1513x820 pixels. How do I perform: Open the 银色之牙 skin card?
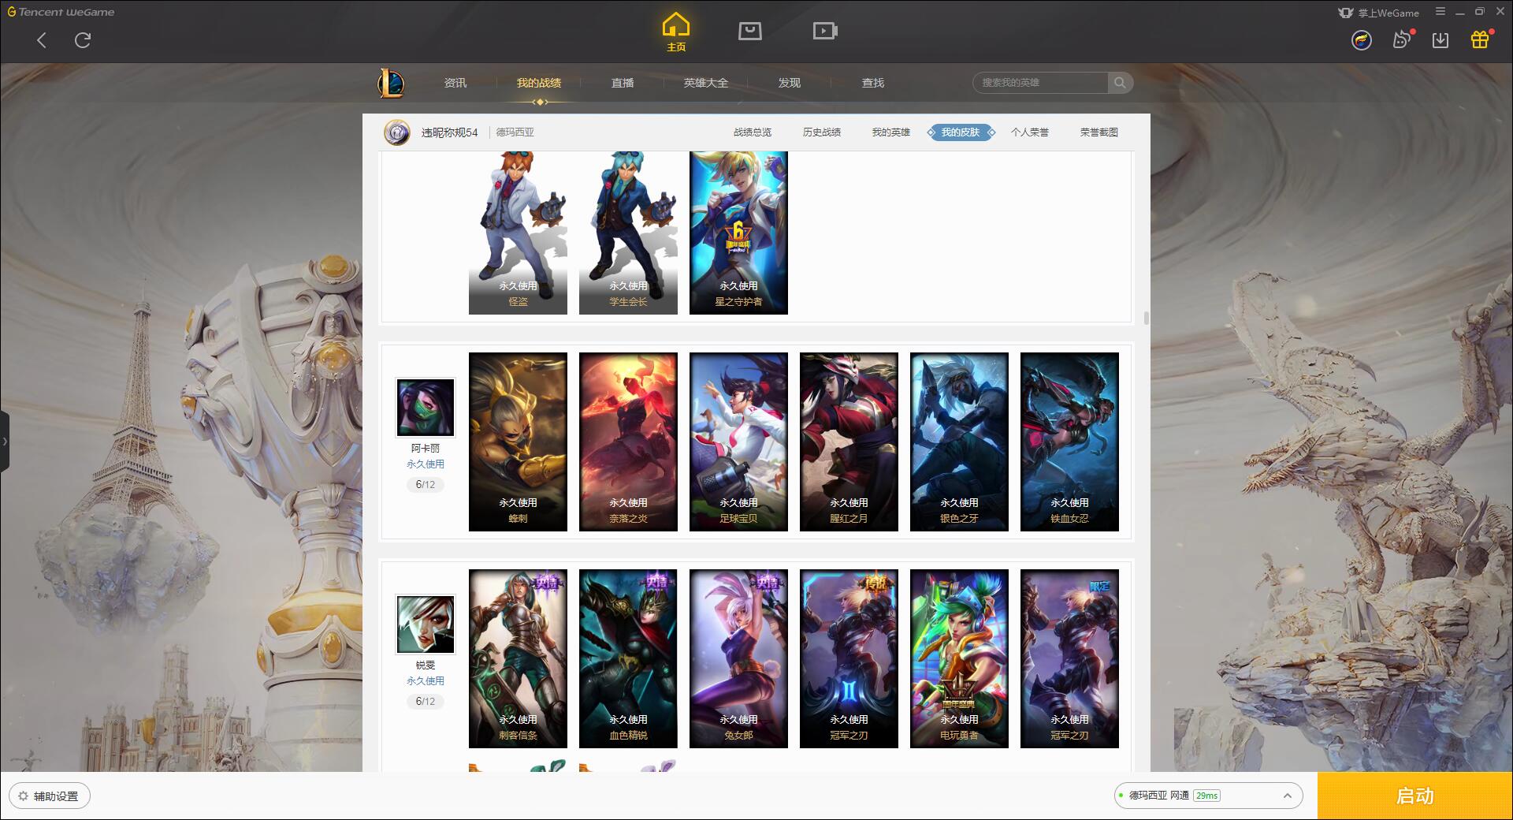pyautogui.click(x=959, y=442)
